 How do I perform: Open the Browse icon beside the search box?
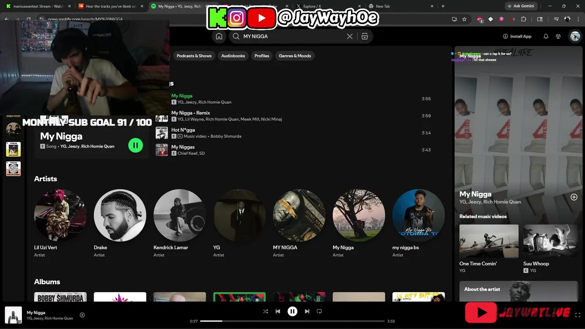point(365,36)
